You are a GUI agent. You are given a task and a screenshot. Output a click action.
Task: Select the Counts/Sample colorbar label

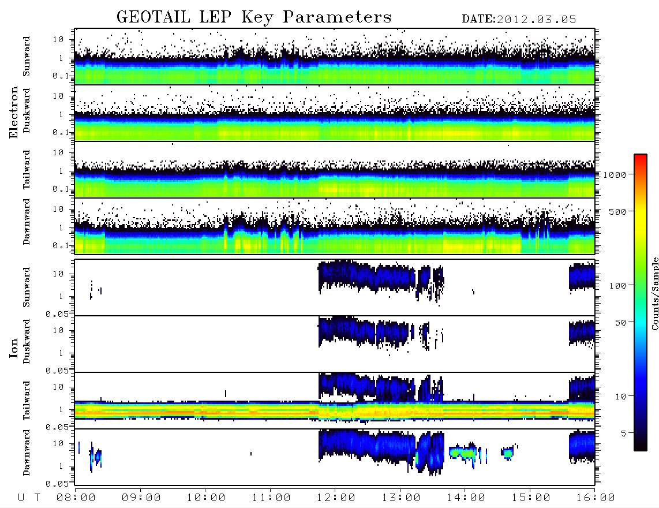[654, 293]
